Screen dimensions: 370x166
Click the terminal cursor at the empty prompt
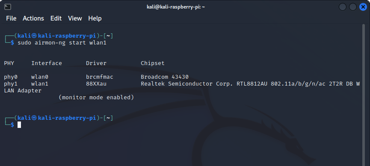[19, 124]
